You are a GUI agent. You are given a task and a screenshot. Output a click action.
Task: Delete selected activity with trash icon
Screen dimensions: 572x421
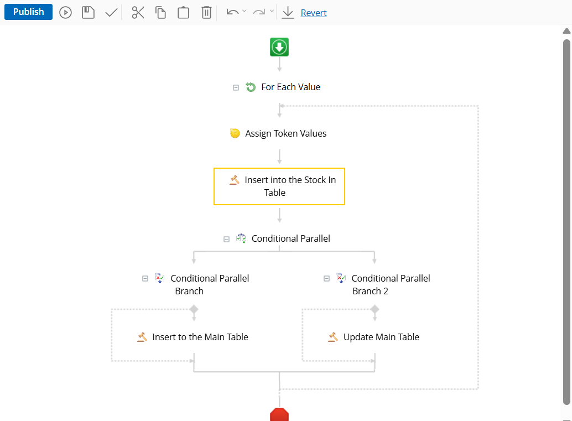(x=206, y=12)
